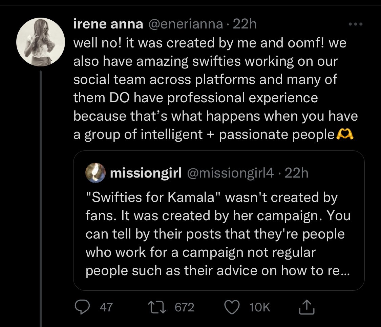This screenshot has width=381, height=327.
Task: Tap missiongirl's small avatar in quoted tweet
Action: [96, 173]
